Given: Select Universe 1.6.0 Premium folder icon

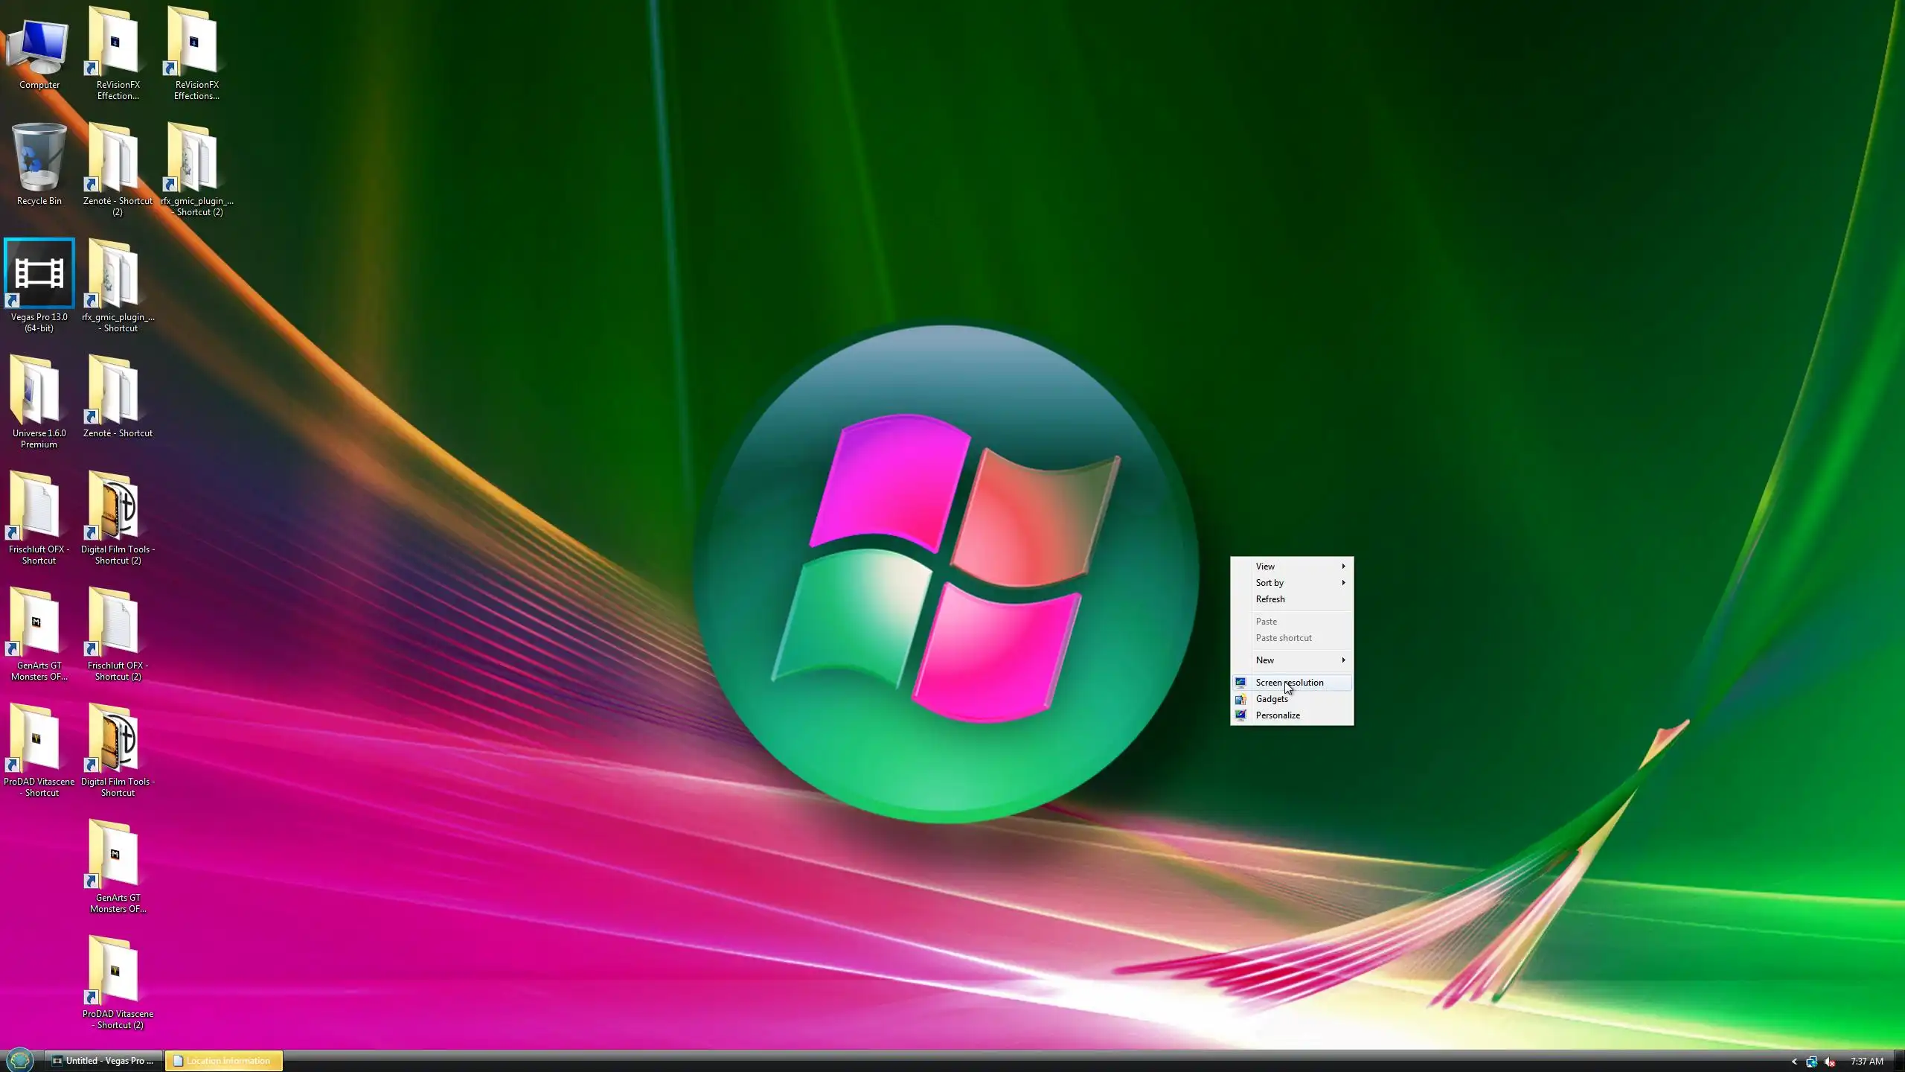Looking at the screenshot, I should (x=37, y=392).
